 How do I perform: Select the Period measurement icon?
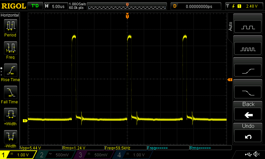pos(11,26)
